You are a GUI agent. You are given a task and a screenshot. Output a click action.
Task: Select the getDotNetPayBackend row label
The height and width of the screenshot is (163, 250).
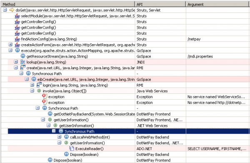click(94, 114)
